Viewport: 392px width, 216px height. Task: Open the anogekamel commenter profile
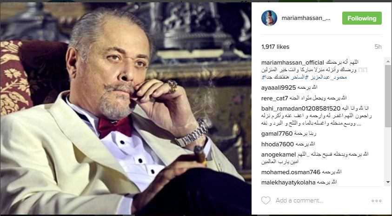pos(279,155)
